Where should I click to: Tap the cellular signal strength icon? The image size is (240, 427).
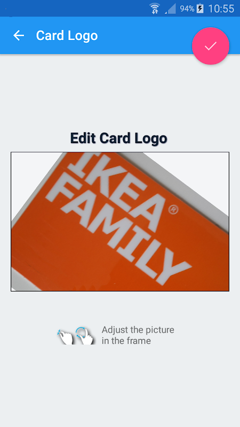[x=170, y=9]
